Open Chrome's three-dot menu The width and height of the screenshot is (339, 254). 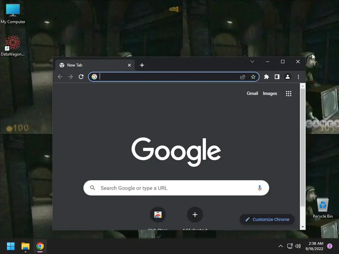pos(298,77)
